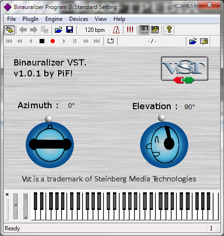
Task: Click the load plugin chip icon
Action: pos(10,30)
